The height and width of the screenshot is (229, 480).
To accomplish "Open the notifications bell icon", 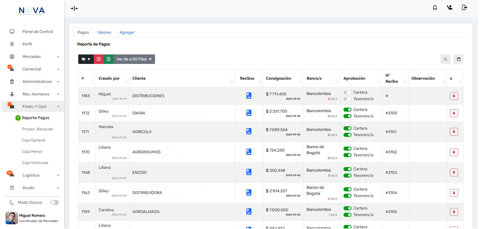I will coord(435,7).
